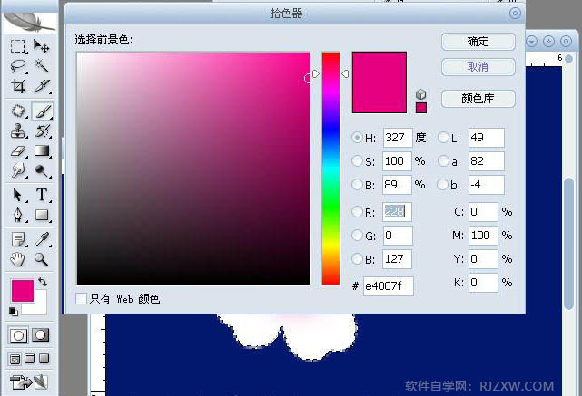Select the R red radio button

point(357,212)
